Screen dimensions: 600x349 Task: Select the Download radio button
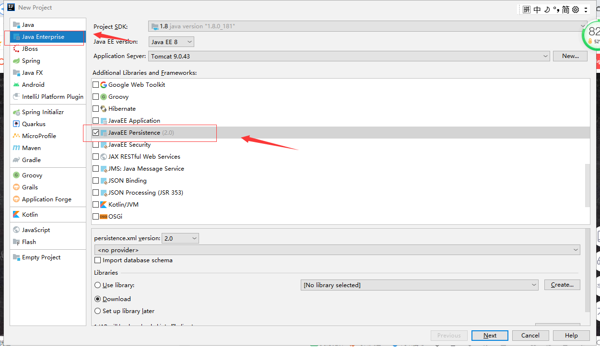(98, 299)
